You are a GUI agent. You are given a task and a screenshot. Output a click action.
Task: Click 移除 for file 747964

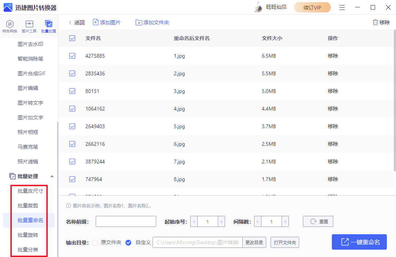pyautogui.click(x=333, y=179)
